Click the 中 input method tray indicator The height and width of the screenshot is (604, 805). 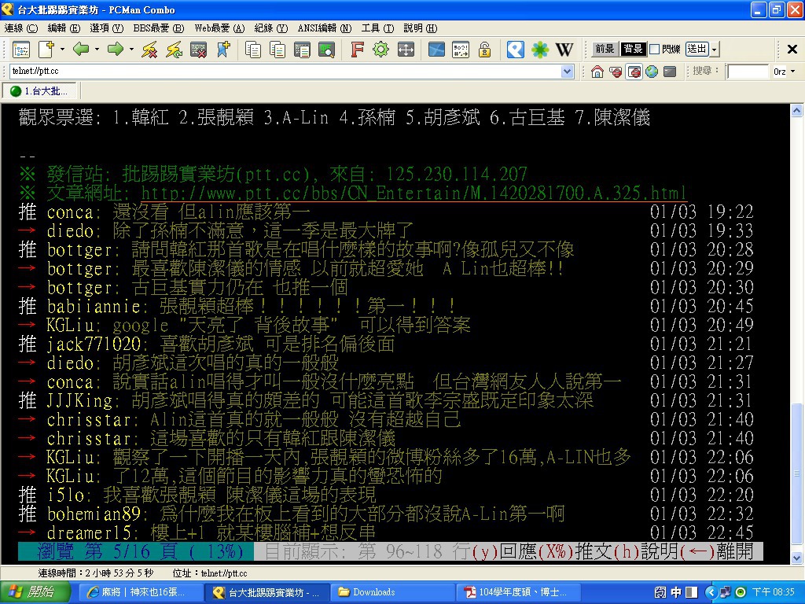(676, 593)
